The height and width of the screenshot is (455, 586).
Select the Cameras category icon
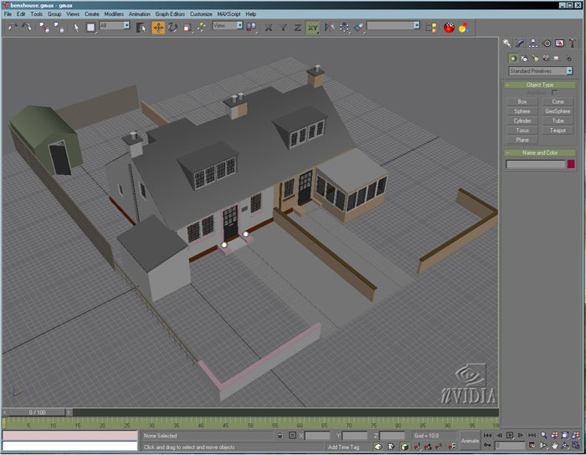(x=544, y=59)
